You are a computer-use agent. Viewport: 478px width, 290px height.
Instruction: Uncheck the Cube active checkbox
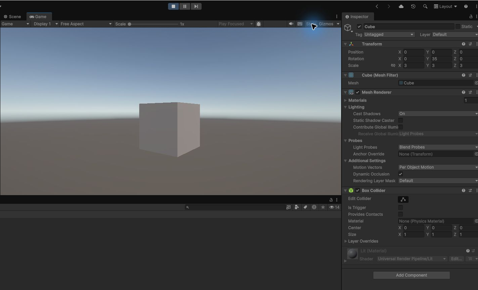click(x=359, y=26)
